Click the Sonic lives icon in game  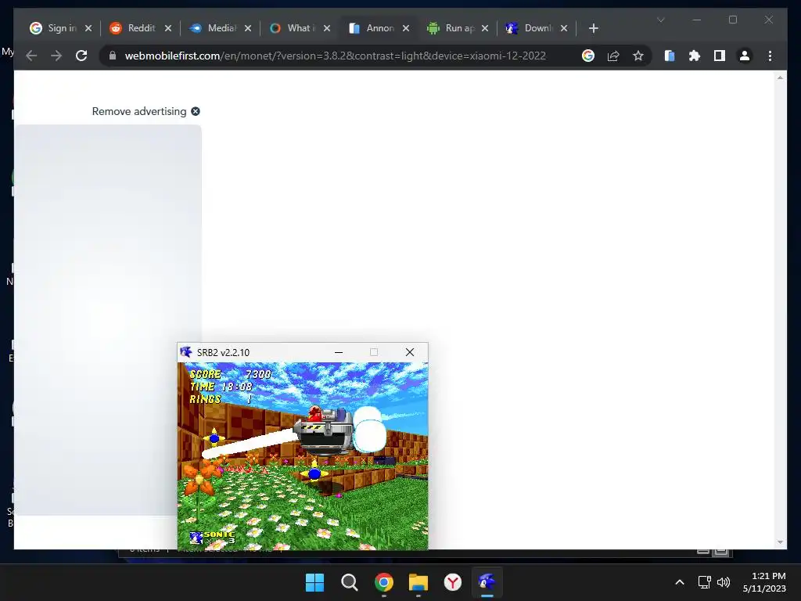(x=196, y=538)
